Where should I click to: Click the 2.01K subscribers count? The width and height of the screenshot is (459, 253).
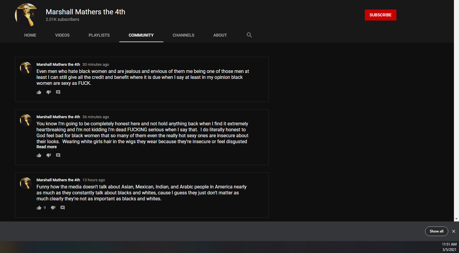pyautogui.click(x=63, y=19)
